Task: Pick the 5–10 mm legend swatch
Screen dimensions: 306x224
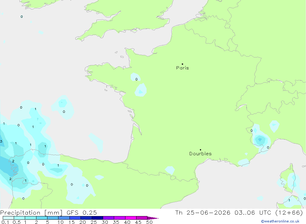Action: point(53,218)
